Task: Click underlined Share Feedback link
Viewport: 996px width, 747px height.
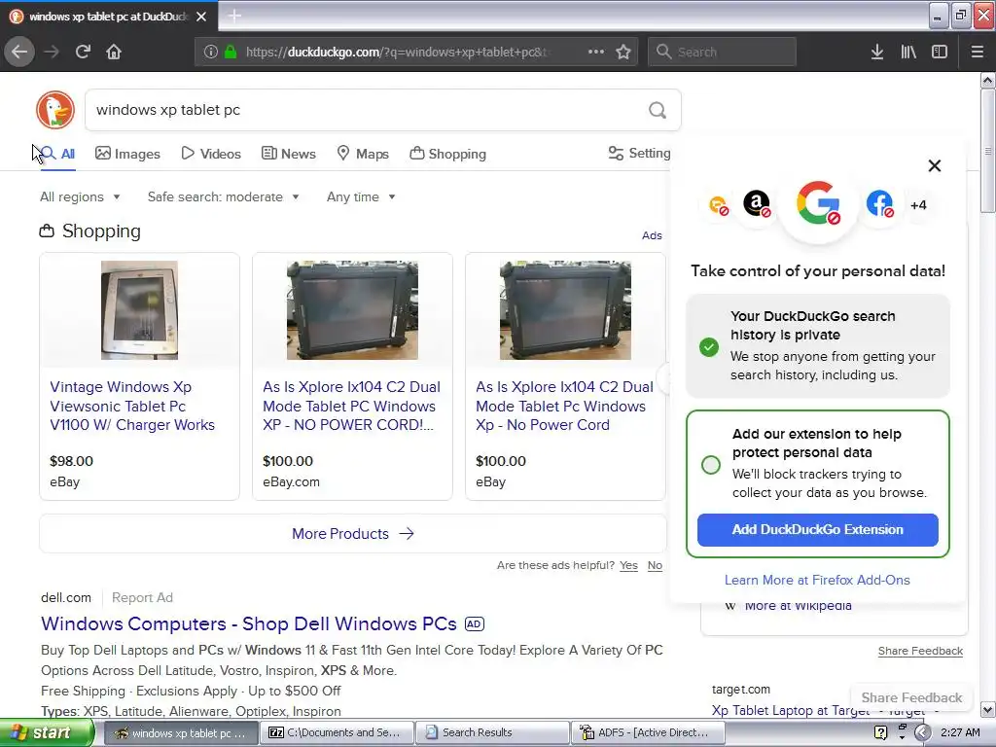Action: [920, 651]
